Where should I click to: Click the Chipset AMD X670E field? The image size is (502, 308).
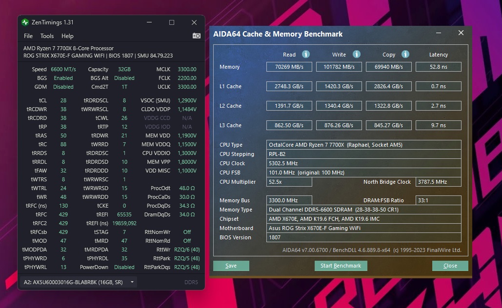coord(364,219)
